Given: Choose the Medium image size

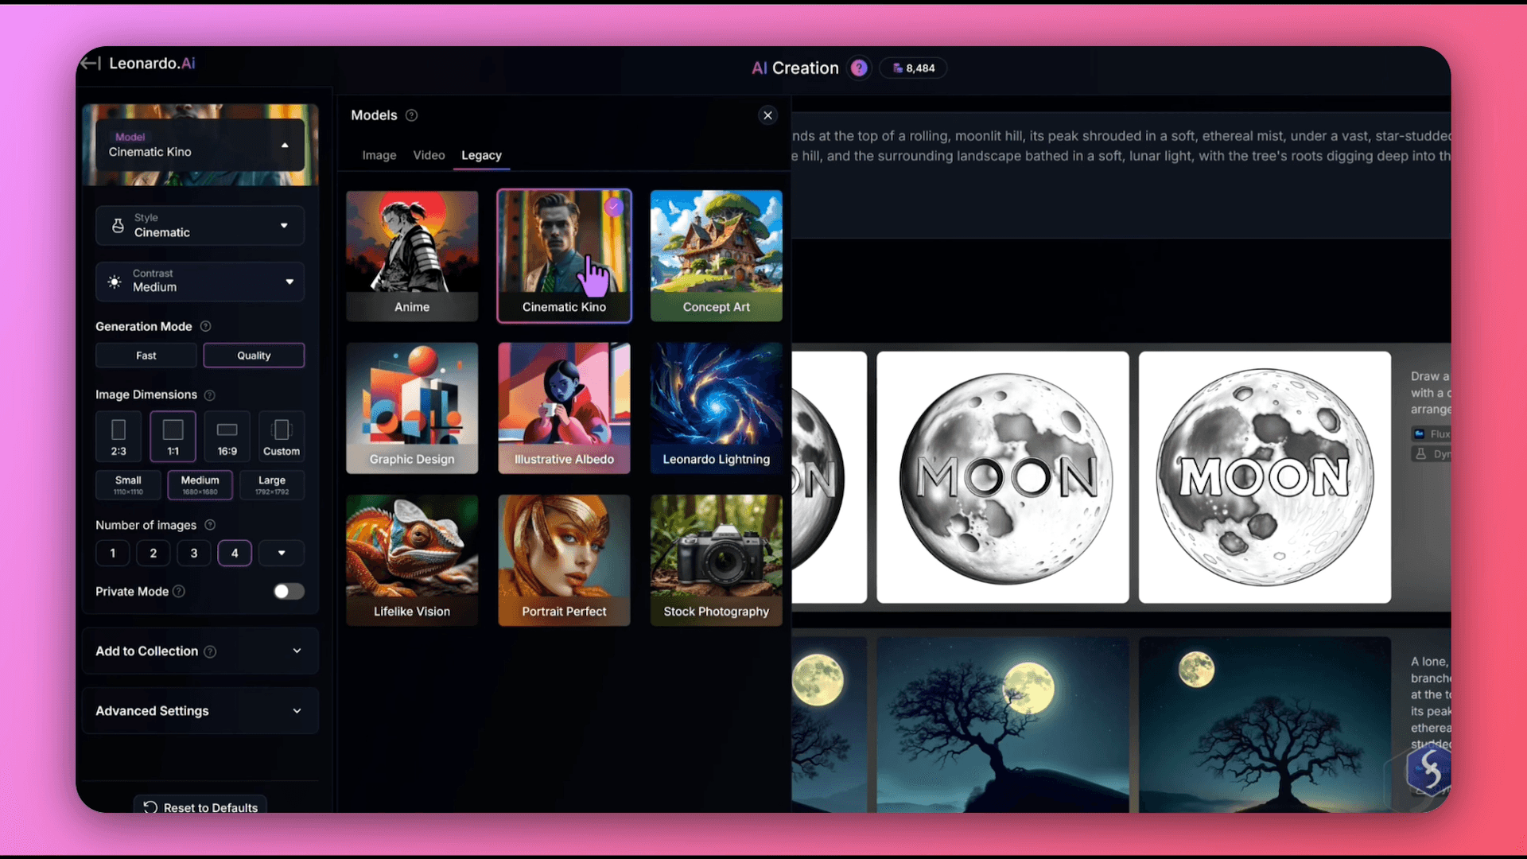Looking at the screenshot, I should coord(200,484).
